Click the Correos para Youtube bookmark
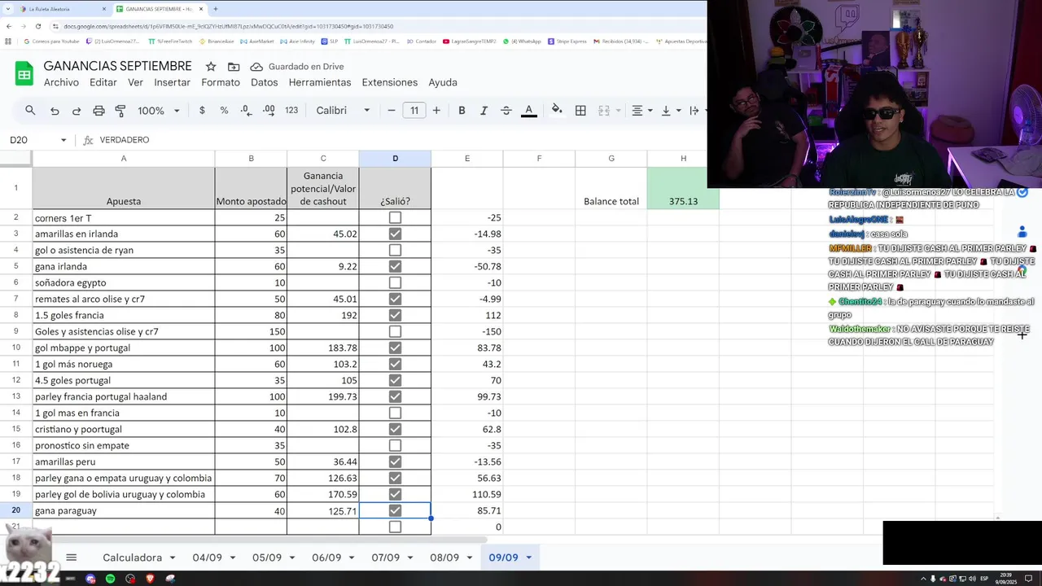The height and width of the screenshot is (586, 1042). click(x=52, y=41)
